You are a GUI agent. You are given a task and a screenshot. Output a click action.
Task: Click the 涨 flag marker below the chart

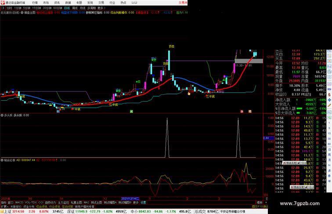(x=242, y=111)
